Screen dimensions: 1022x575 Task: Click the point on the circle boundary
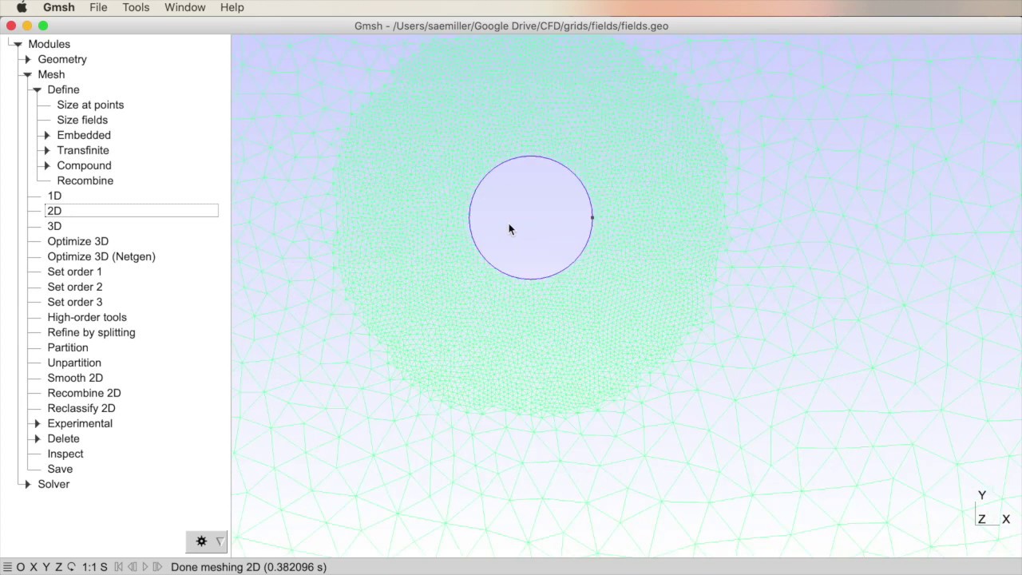coord(592,217)
